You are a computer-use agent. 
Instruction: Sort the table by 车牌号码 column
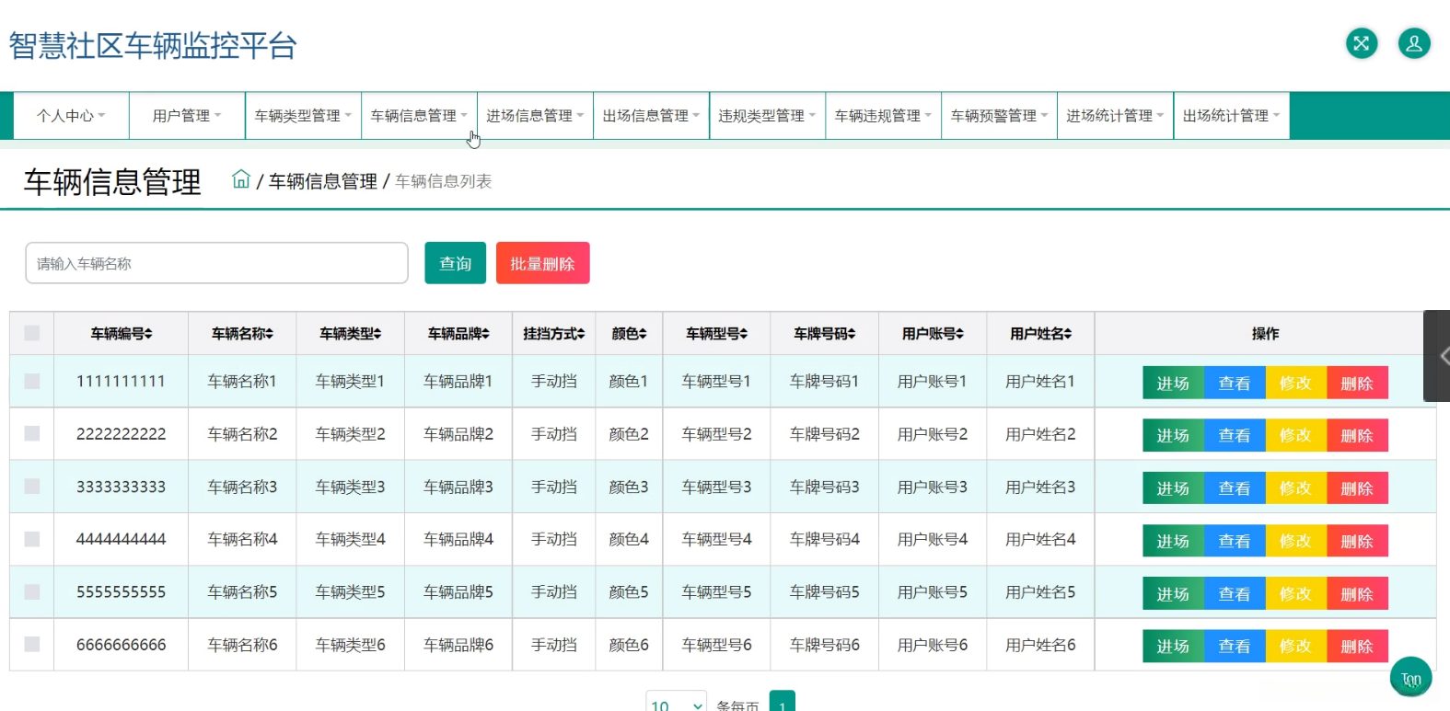[x=852, y=334]
